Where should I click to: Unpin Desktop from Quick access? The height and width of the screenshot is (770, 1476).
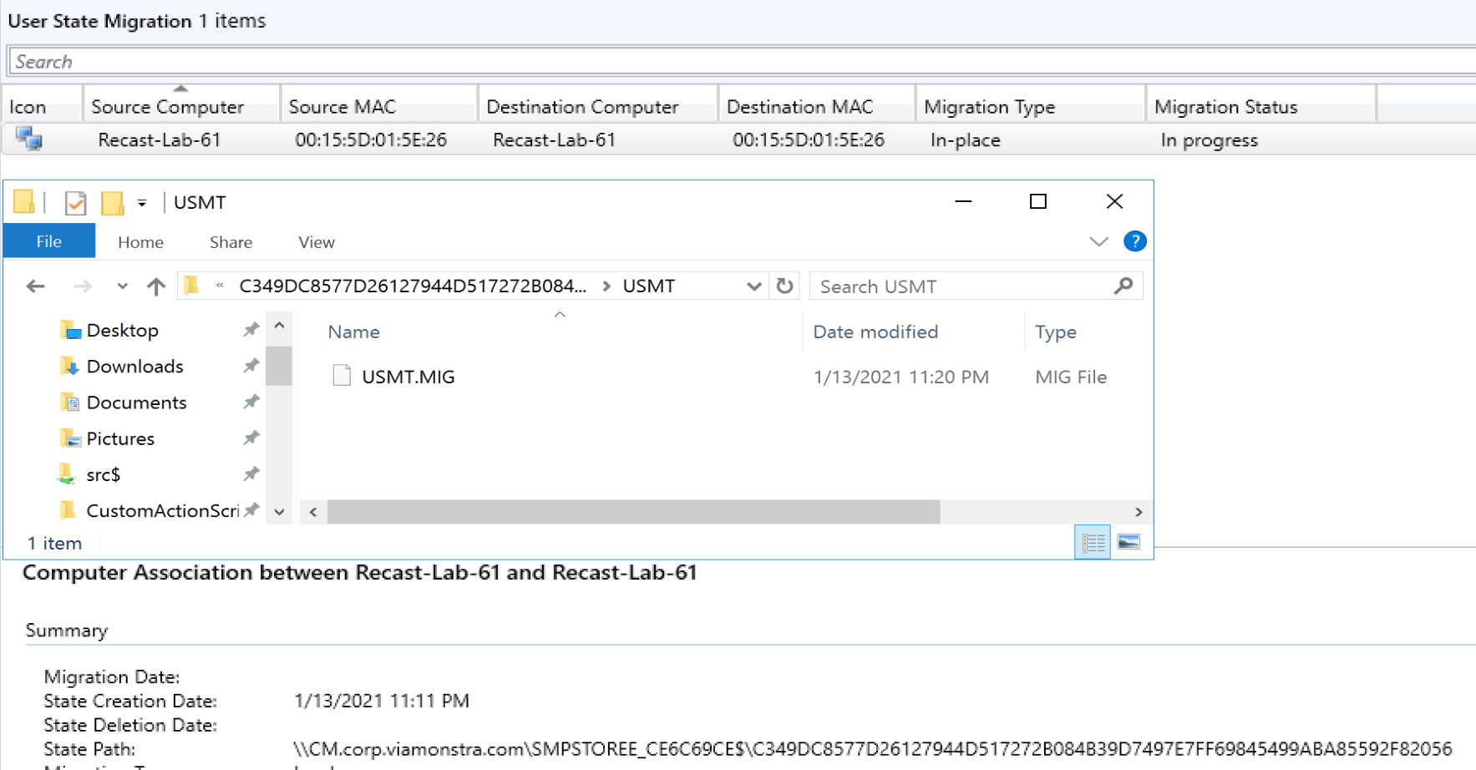click(251, 330)
